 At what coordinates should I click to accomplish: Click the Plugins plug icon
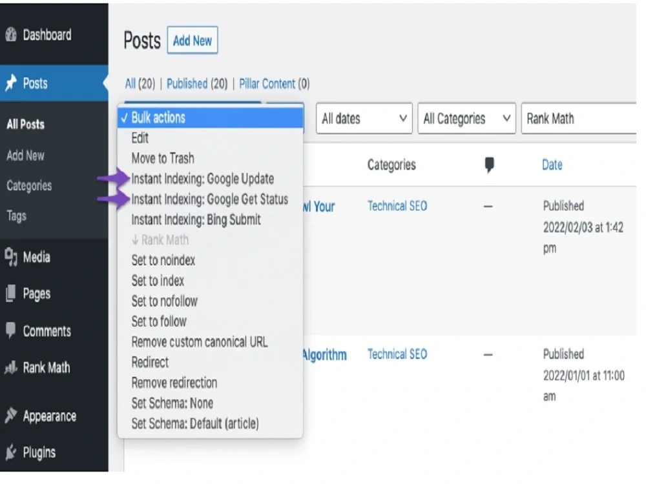[11, 452]
